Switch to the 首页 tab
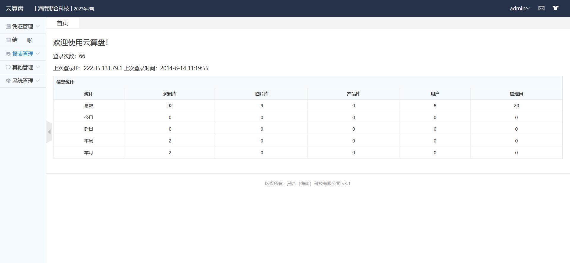 click(62, 23)
